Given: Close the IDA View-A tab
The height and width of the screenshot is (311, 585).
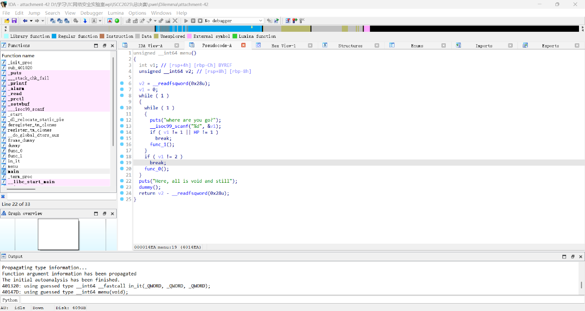Looking at the screenshot, I should click(x=177, y=45).
